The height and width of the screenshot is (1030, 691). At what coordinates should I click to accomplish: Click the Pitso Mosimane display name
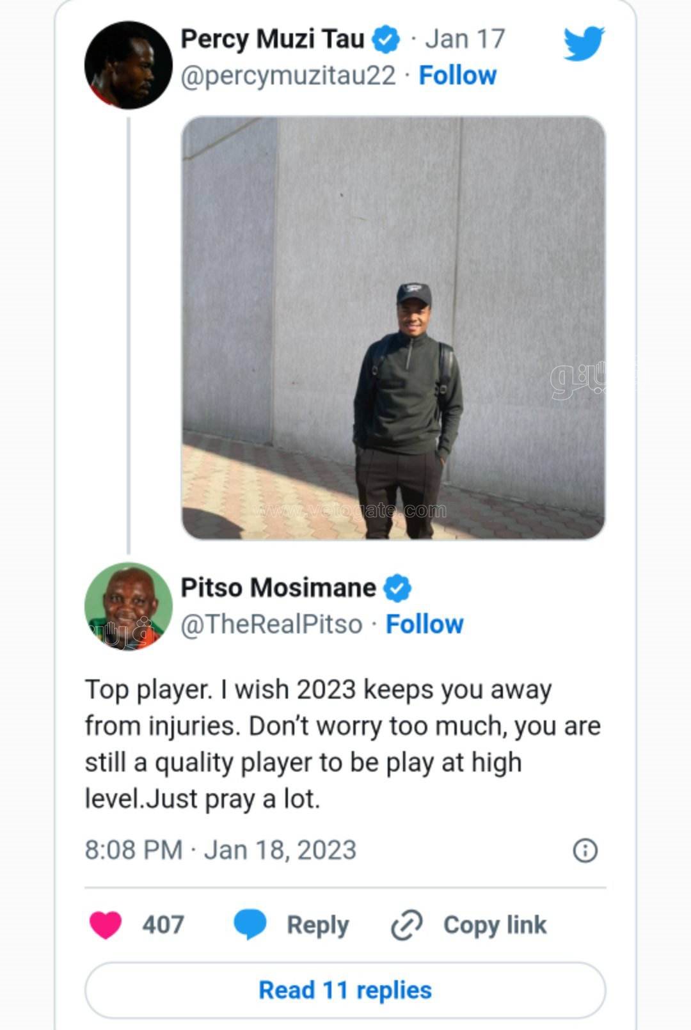(278, 588)
